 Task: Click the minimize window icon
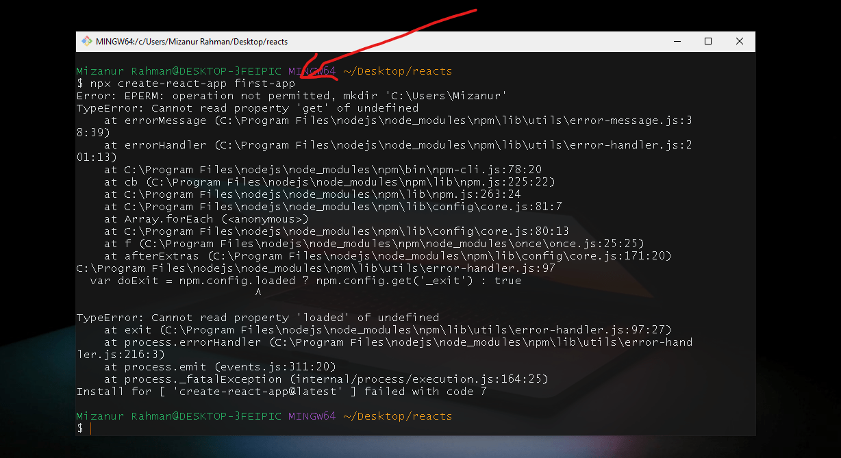677,41
